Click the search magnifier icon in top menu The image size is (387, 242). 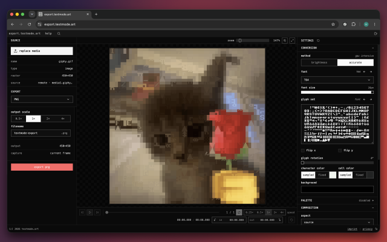(59, 34)
